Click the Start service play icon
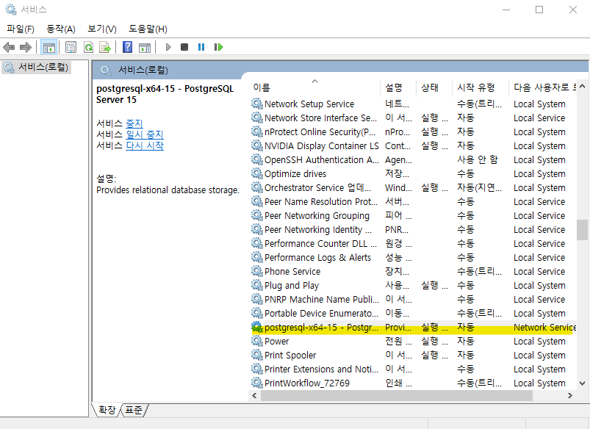Viewport: 590px width, 429px height. 168,47
